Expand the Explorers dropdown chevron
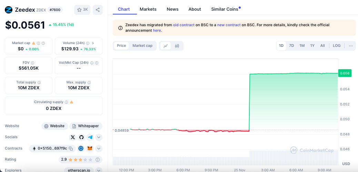Image resolution: width=358 pixels, height=172 pixels. tap(99, 170)
